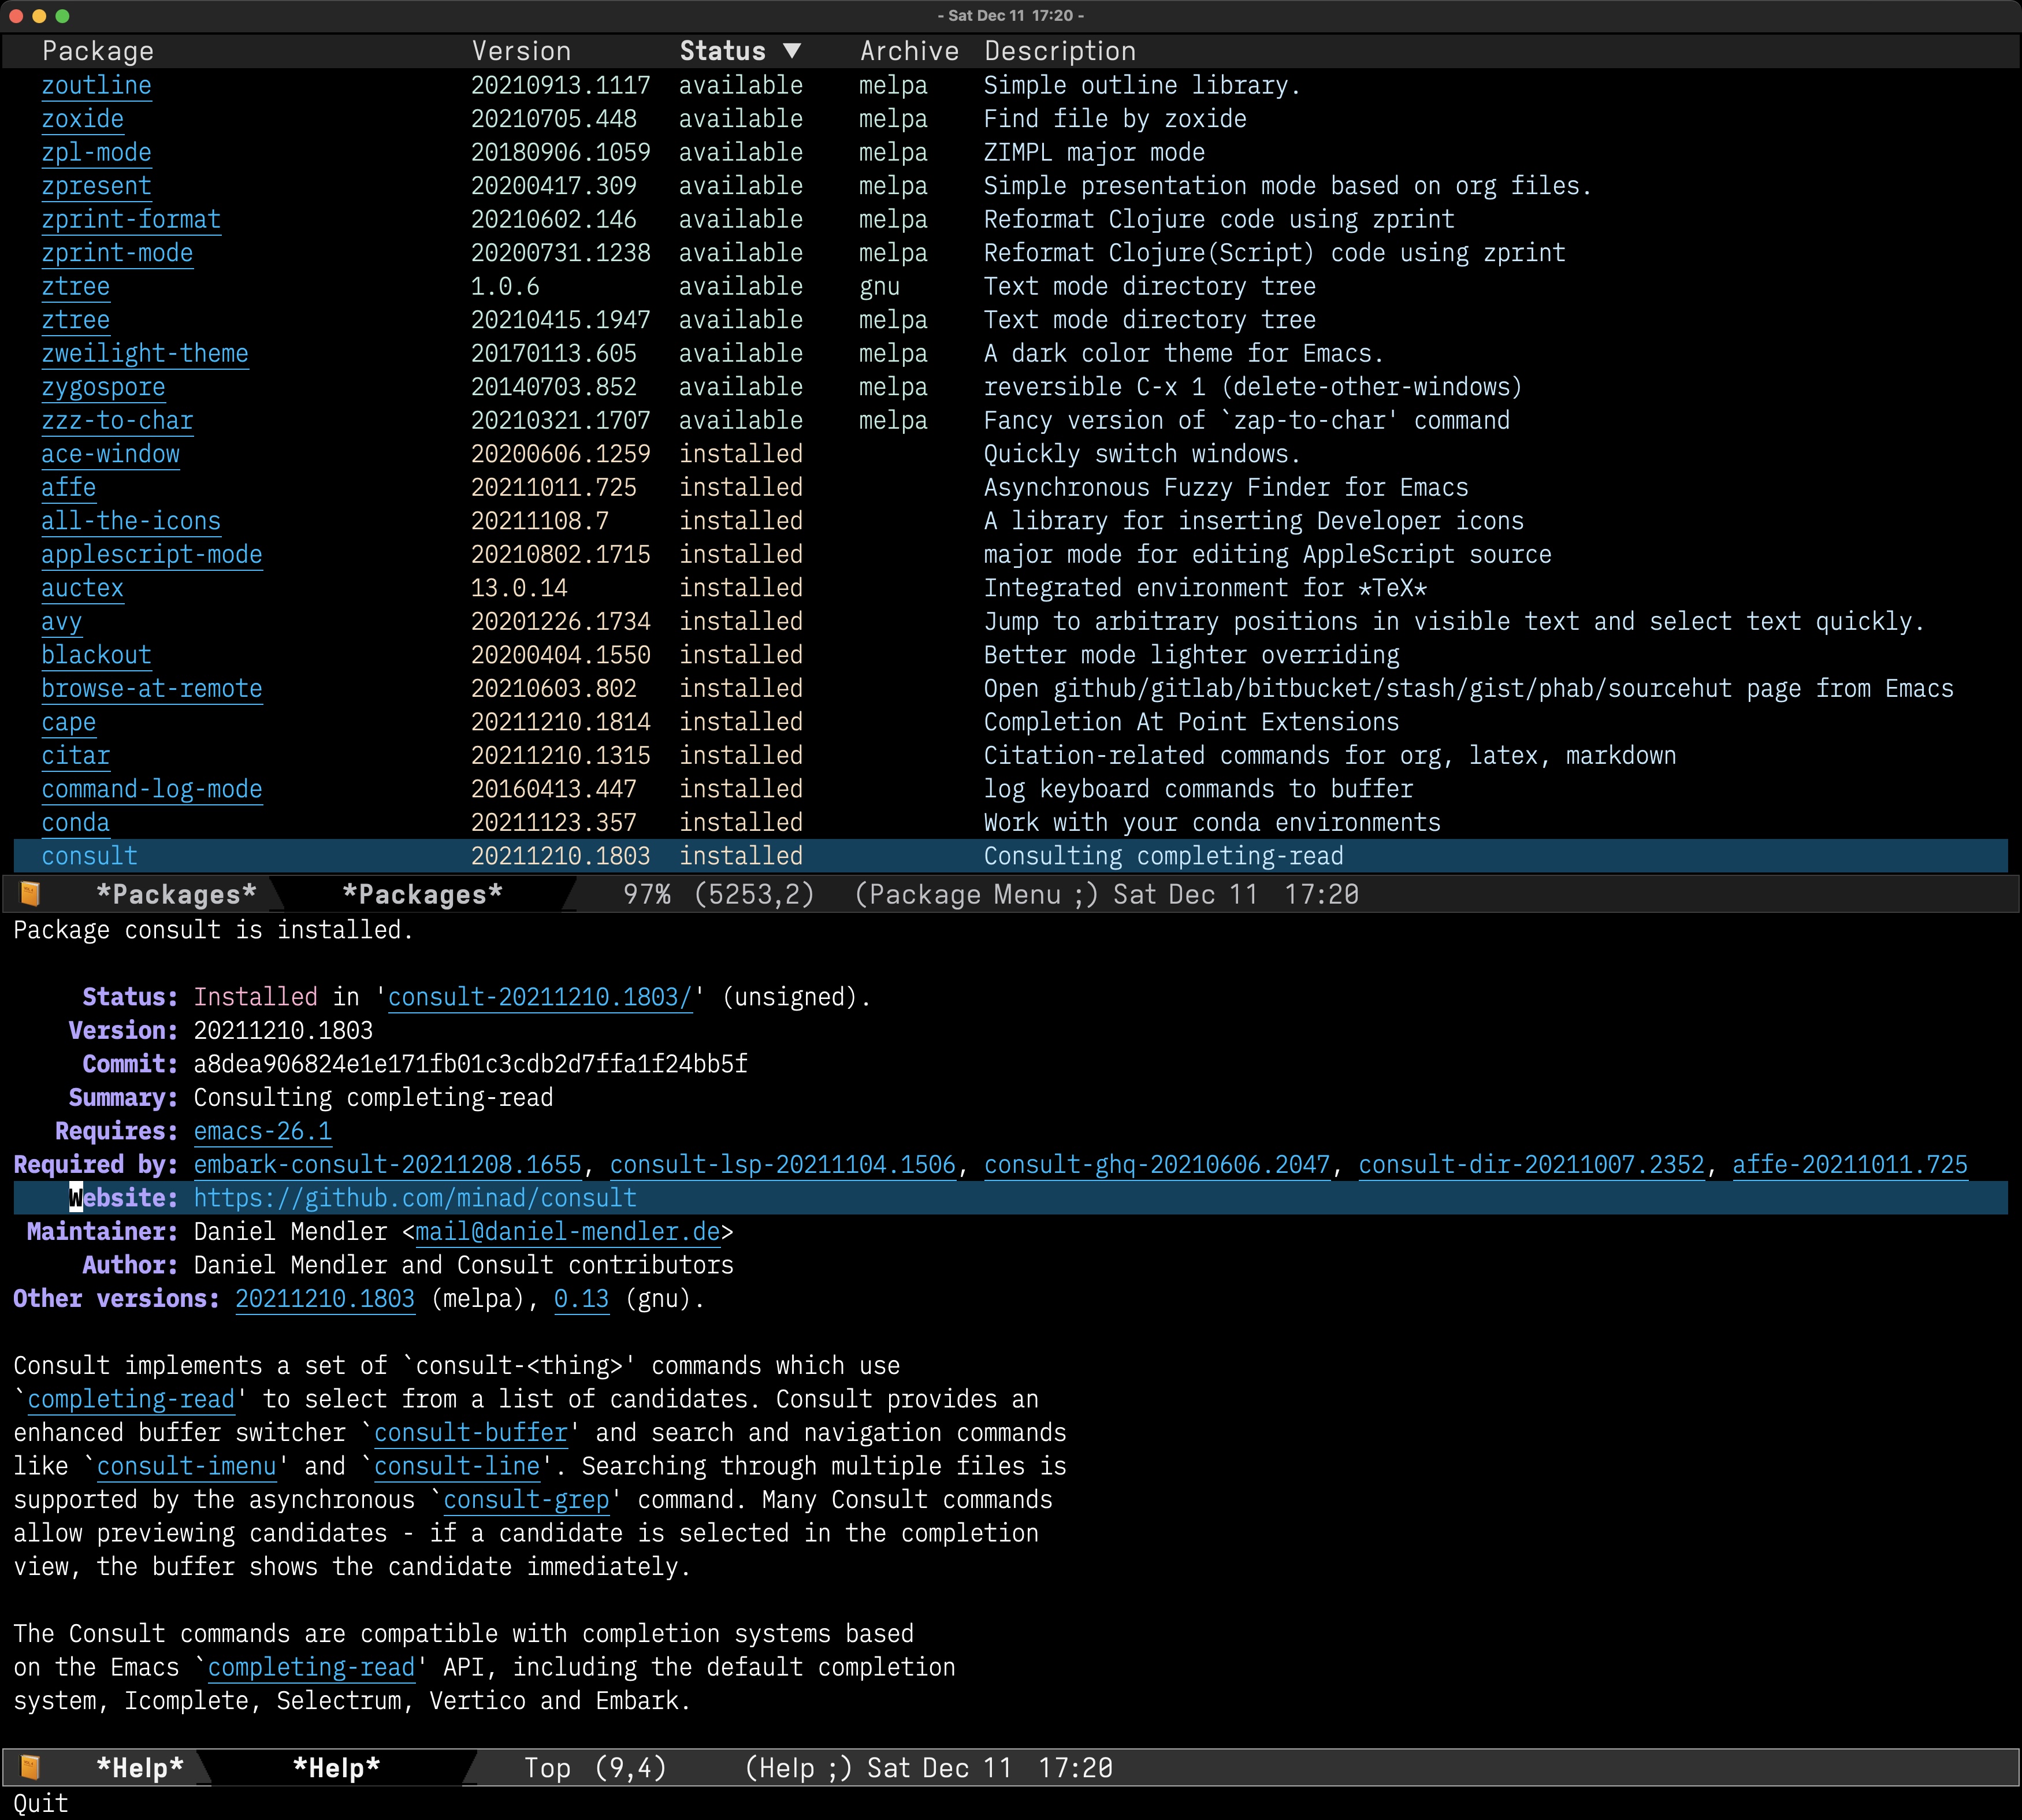Open the conda package link
Viewport: 2022px width, 1820px height.
75,822
